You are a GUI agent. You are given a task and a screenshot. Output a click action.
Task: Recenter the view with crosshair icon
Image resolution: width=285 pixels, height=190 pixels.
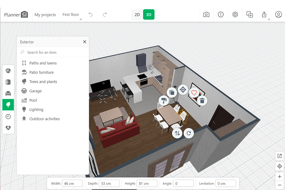click(x=280, y=166)
